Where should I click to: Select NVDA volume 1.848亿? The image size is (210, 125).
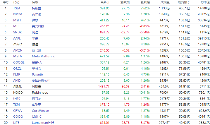pos(164,14)
